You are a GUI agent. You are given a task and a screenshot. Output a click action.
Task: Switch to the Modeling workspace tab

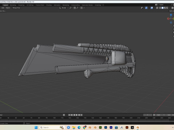tap(13, 5)
